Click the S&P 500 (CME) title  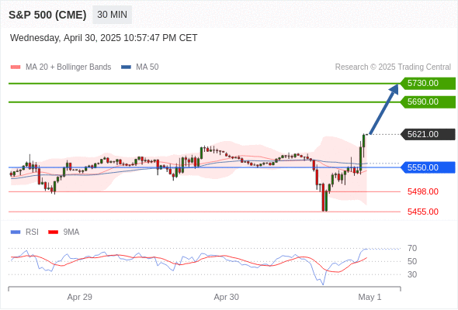coord(47,15)
